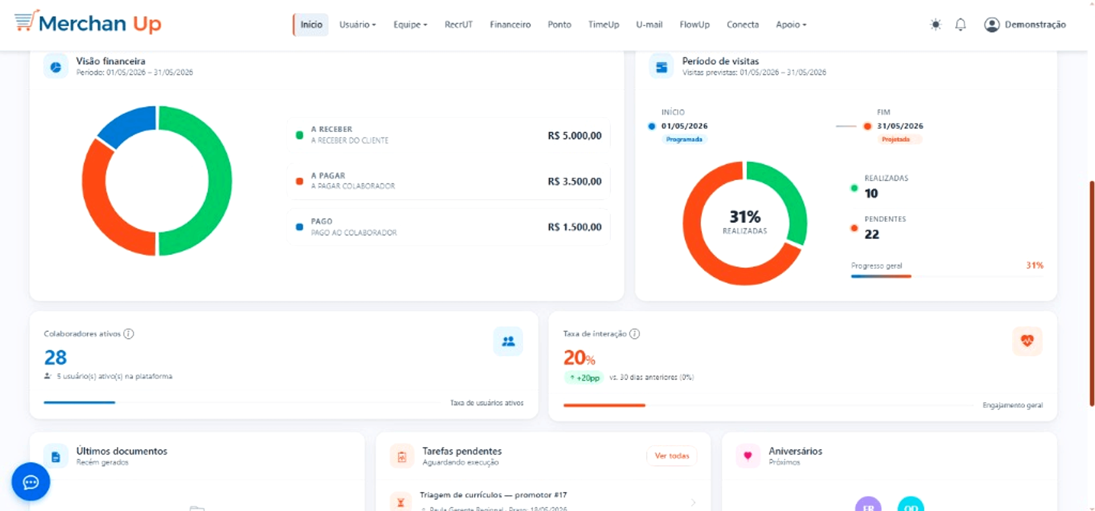
Task: Open the Demonstração user profile avatar
Action: coord(992,25)
